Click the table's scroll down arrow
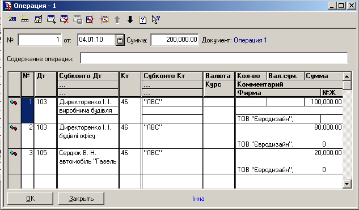359x210 pixels. pos(347,183)
